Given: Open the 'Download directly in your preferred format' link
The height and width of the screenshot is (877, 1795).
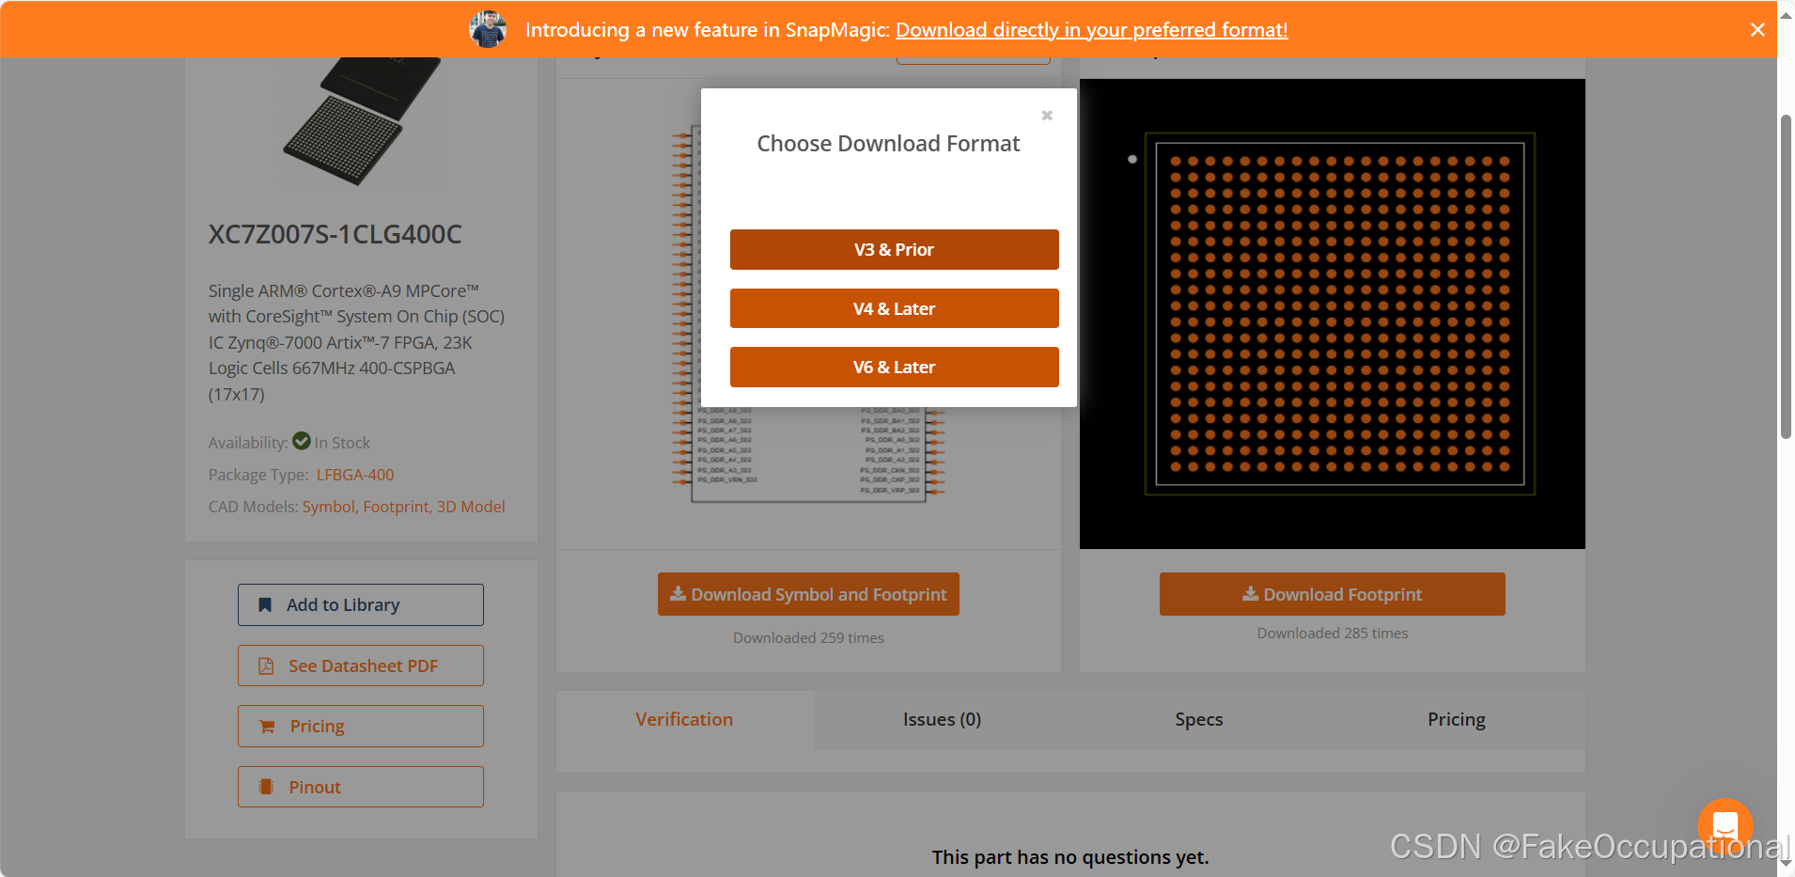Looking at the screenshot, I should [1091, 30].
